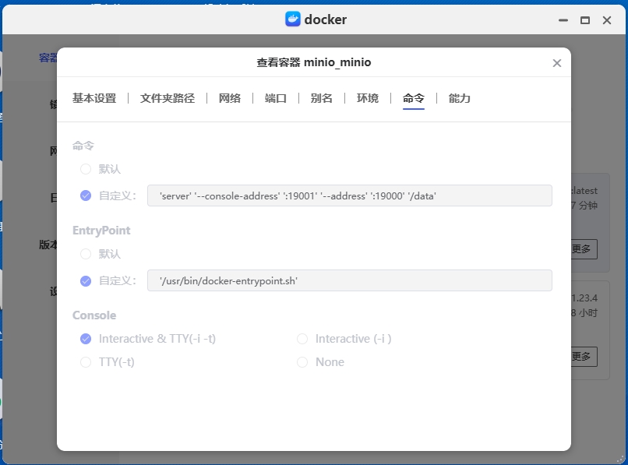Click the docker whale app icon

coord(293,19)
